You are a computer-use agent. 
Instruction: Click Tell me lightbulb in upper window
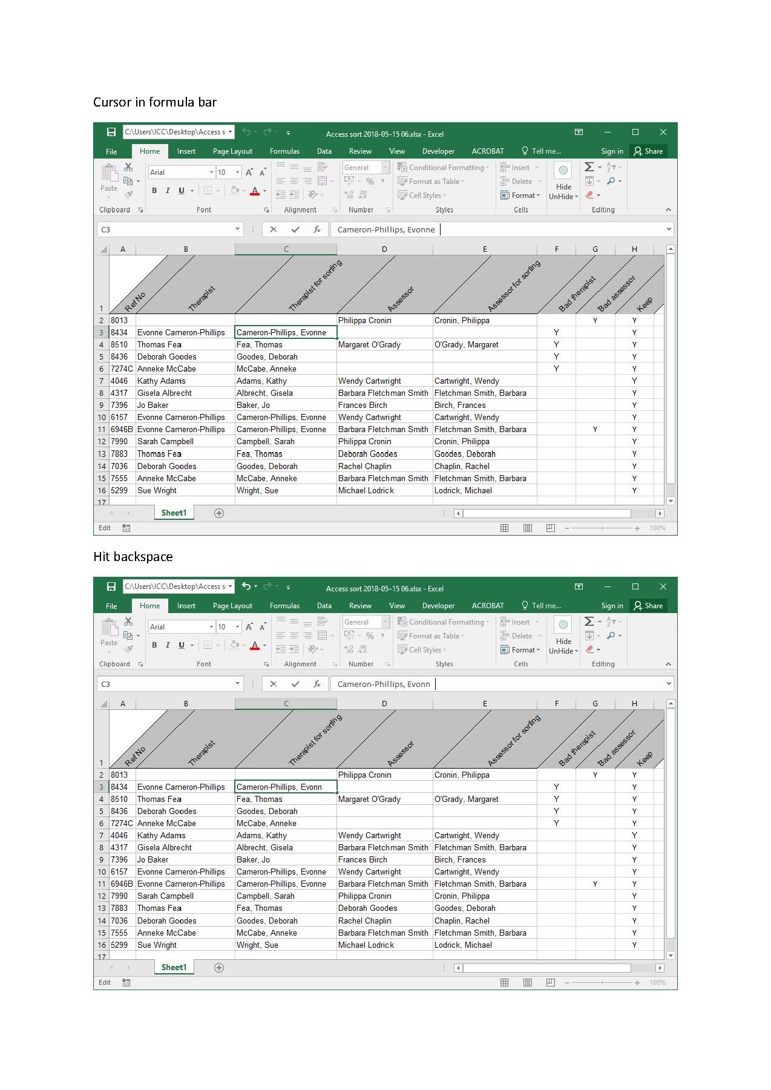(x=525, y=151)
